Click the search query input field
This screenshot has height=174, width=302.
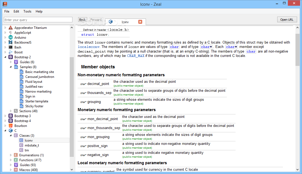tap(38, 20)
